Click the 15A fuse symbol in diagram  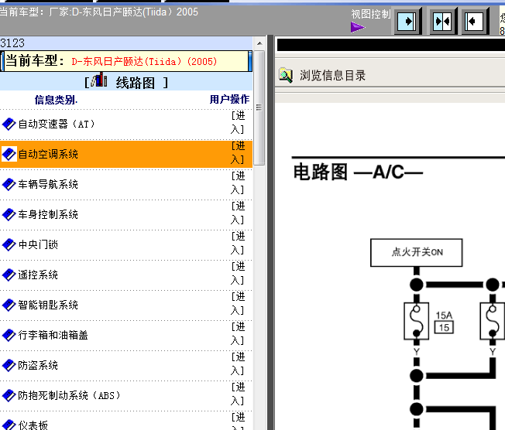(x=416, y=321)
